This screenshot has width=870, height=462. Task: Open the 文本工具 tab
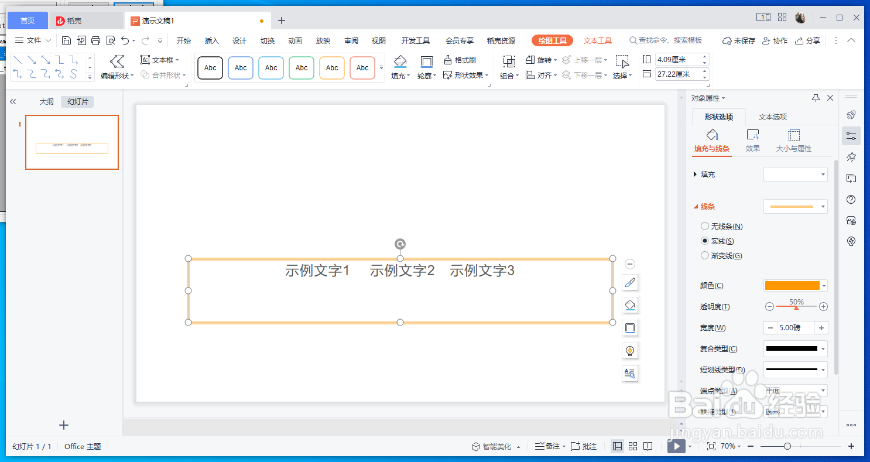(597, 40)
